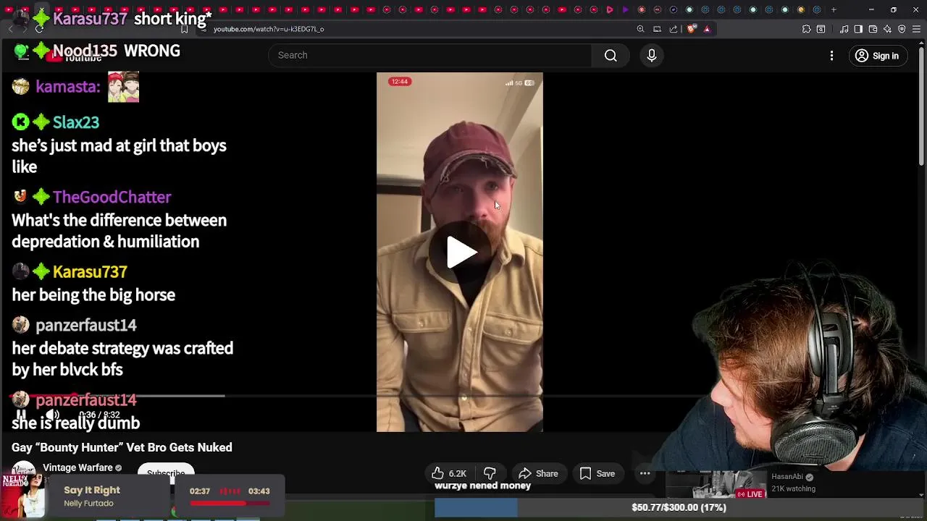Click the tab search window icon in toolbar
The width and height of the screenshot is (927, 521).
point(821,29)
